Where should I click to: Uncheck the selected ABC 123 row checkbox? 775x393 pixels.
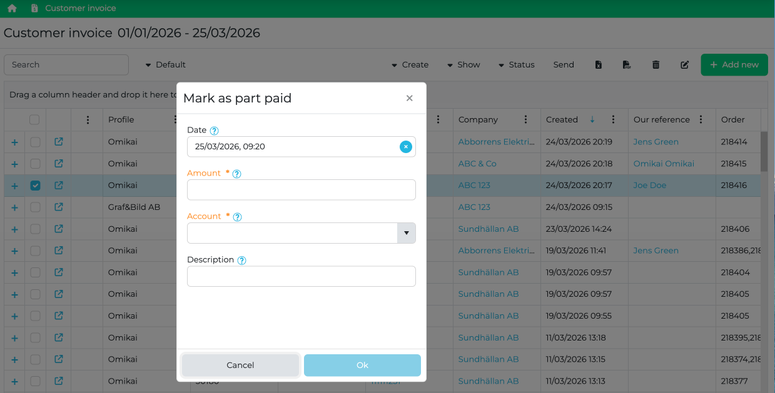[35, 186]
